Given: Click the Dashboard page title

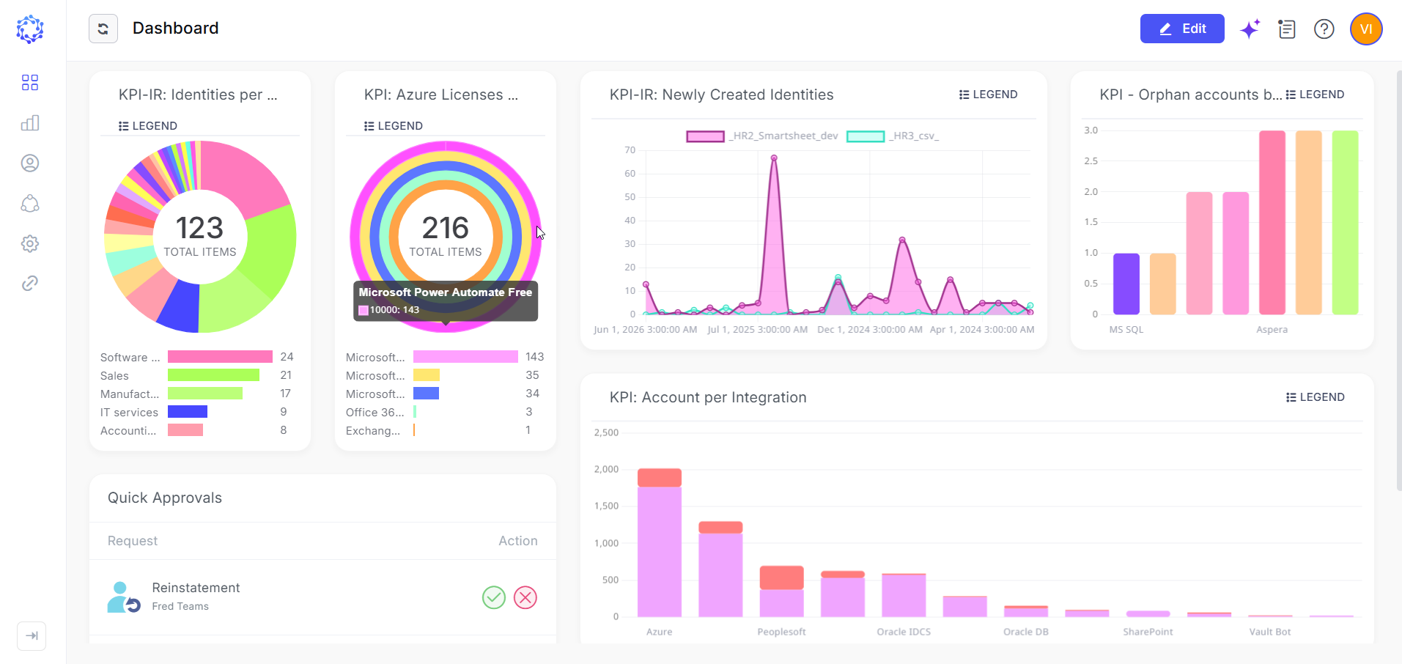Looking at the screenshot, I should pyautogui.click(x=176, y=28).
